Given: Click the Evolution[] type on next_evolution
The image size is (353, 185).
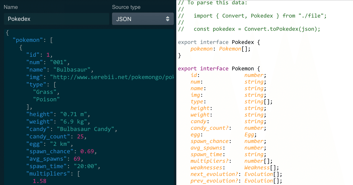Looking at the screenshot, I should (x=259, y=174).
